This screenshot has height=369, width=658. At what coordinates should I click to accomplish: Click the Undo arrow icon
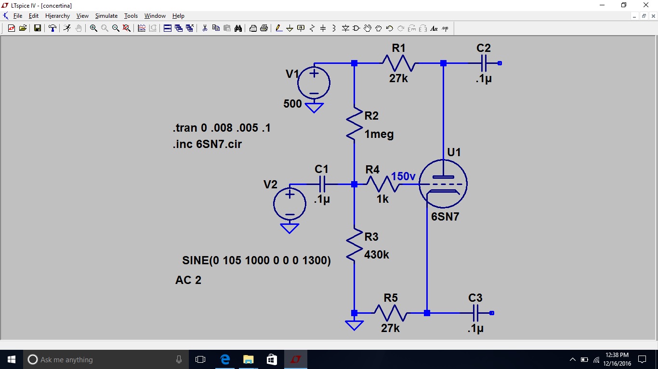click(x=390, y=28)
